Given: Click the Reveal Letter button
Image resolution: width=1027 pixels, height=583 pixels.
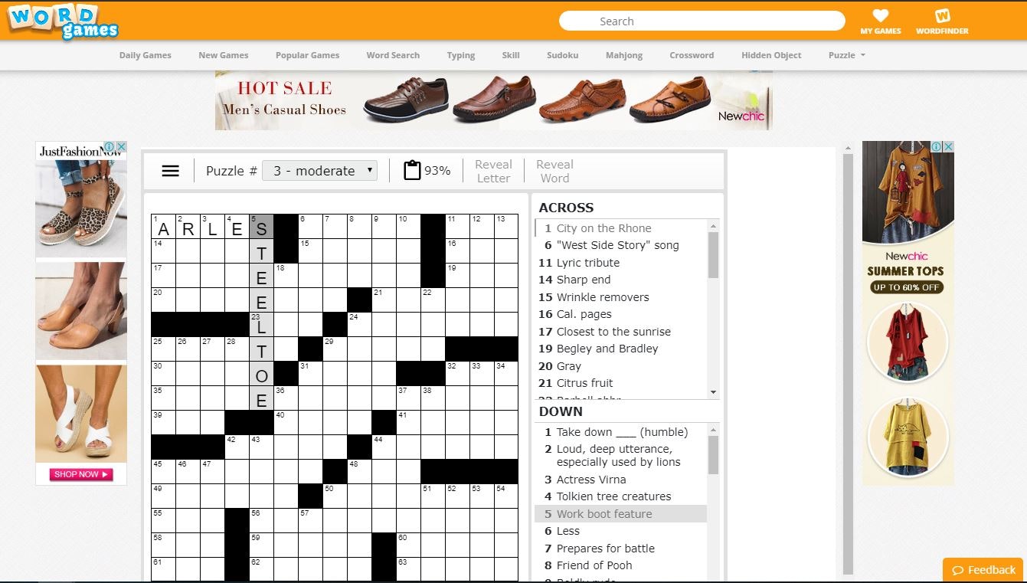Looking at the screenshot, I should click(493, 170).
